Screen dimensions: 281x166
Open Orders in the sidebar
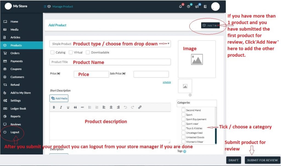pyautogui.click(x=15, y=53)
